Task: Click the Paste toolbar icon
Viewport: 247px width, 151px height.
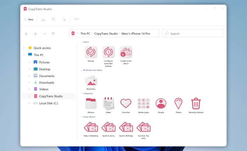Action: point(64,19)
